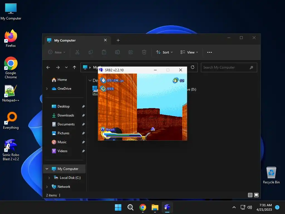Screen dimensions: 285x214
Task: Launch Everything search desktop shortcut
Action: point(11,120)
